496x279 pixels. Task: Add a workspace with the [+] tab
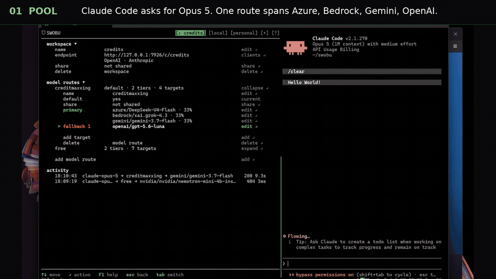click(x=265, y=33)
